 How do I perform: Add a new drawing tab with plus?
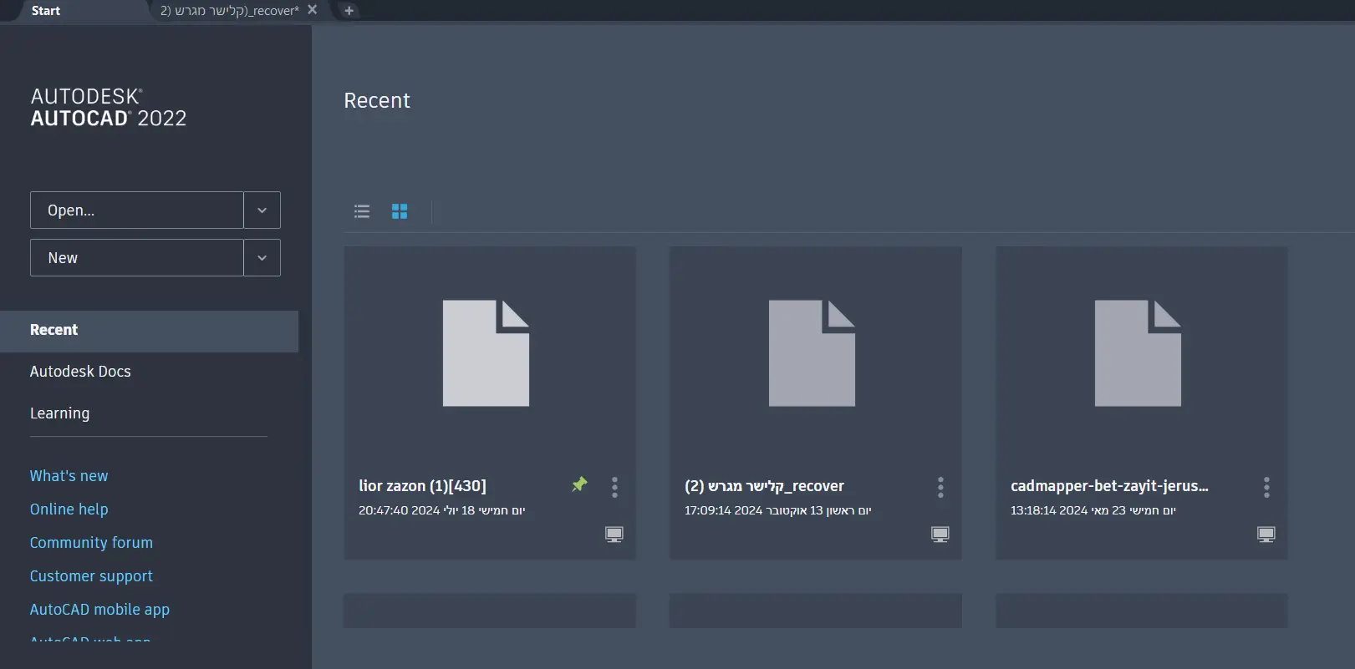[349, 11]
